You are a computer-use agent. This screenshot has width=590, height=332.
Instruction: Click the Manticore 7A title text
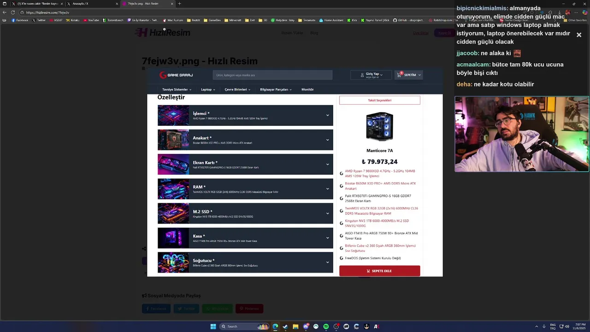[x=380, y=151]
